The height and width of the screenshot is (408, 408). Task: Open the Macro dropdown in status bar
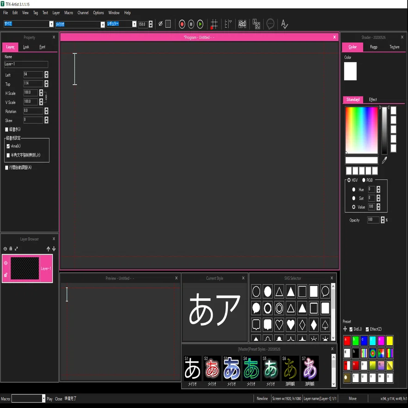click(43, 398)
